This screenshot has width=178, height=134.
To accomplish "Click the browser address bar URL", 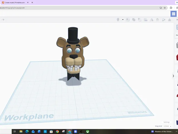I will 12,8.
